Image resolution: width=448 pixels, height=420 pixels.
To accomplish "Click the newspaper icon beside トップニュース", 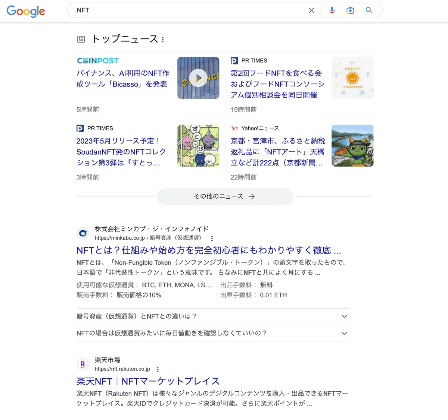I will (x=81, y=39).
